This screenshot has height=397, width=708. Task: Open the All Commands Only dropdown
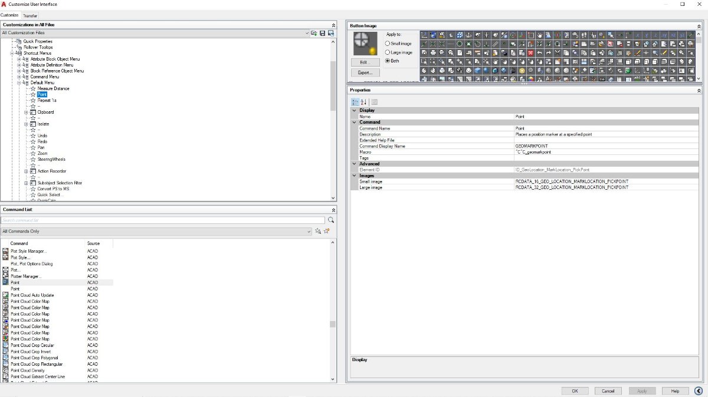coord(156,231)
